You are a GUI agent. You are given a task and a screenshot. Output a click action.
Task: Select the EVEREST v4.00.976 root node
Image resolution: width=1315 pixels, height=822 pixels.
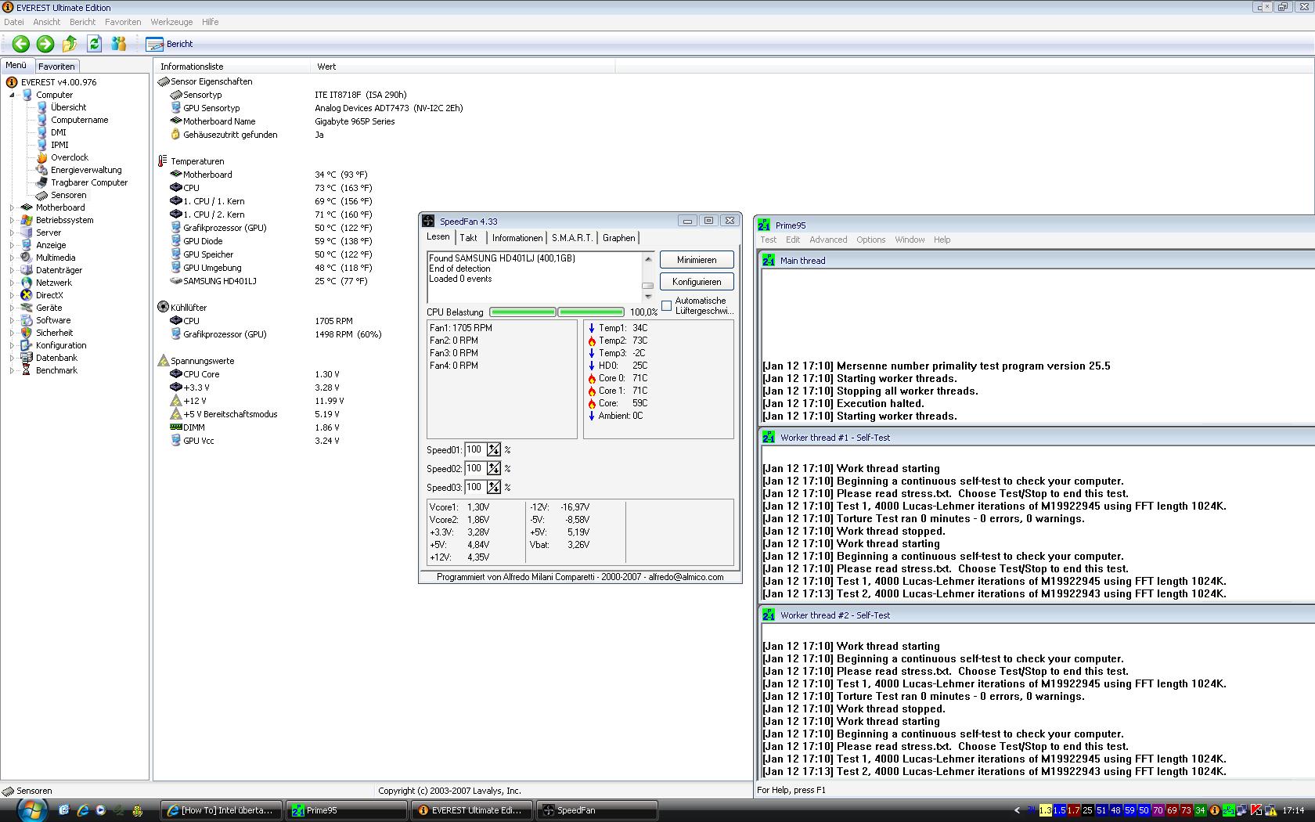[x=59, y=82]
